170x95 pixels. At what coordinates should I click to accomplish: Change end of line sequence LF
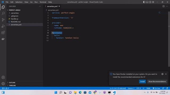click(143, 88)
